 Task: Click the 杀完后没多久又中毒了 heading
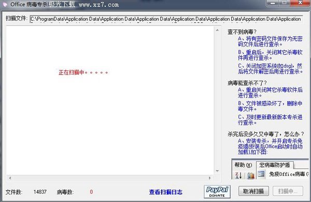[x=265, y=134]
